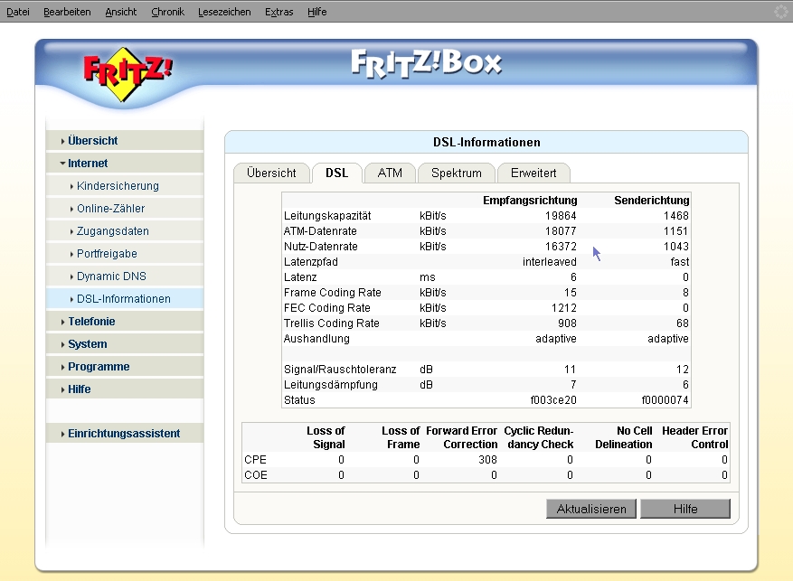The image size is (793, 581).
Task: Click the Hilfe button below the table
Action: [685, 509]
